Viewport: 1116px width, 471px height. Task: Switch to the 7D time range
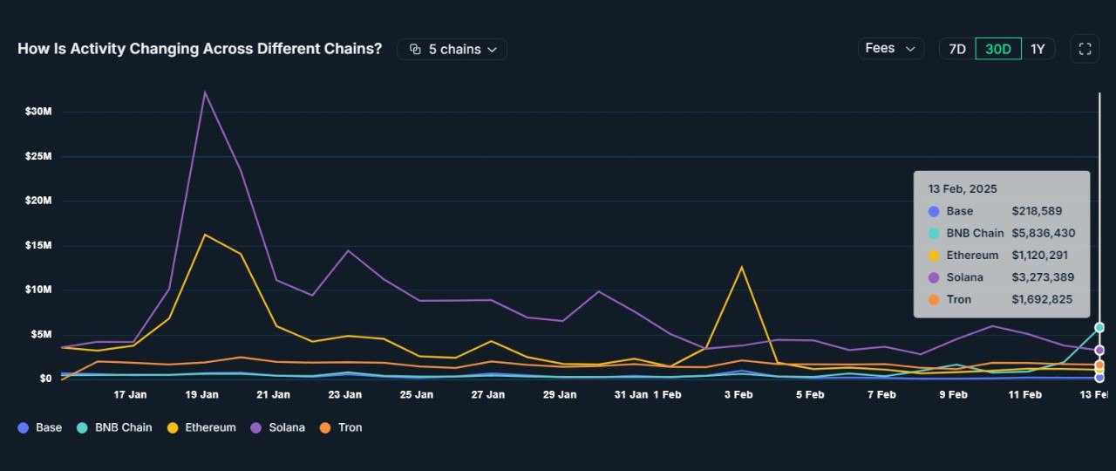[x=956, y=50]
